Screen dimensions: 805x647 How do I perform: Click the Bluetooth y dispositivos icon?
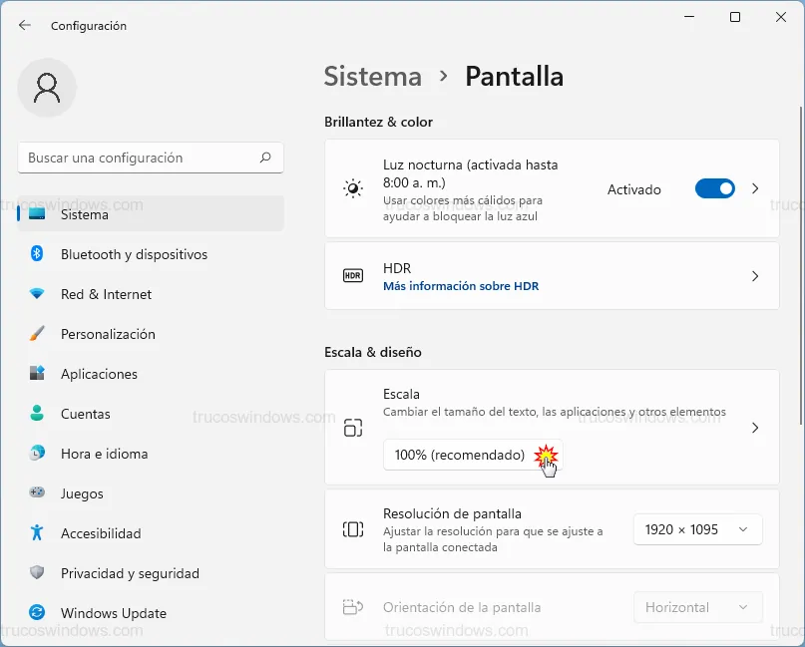[x=37, y=254]
